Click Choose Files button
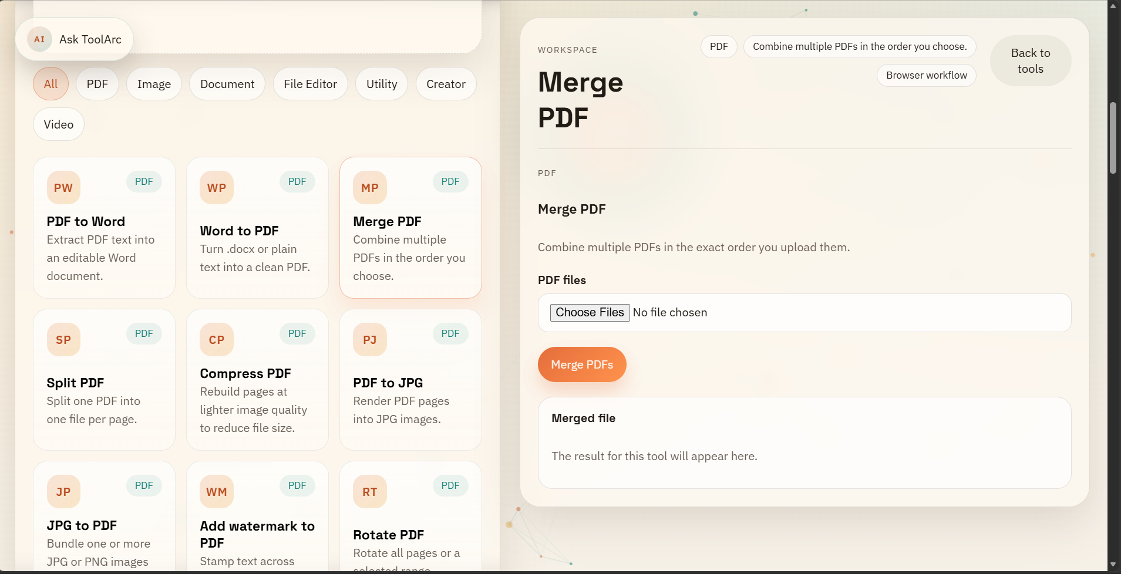This screenshot has width=1121, height=574. 590,312
